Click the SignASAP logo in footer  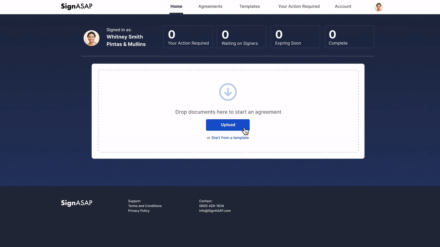click(77, 203)
